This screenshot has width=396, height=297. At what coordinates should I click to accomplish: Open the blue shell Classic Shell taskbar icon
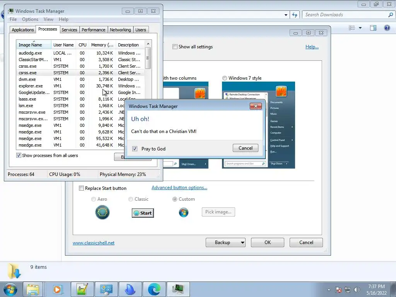130,289
